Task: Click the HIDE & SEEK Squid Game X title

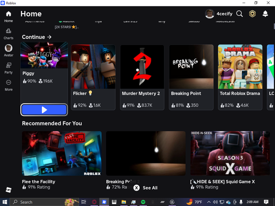Action: pyautogui.click(x=223, y=182)
